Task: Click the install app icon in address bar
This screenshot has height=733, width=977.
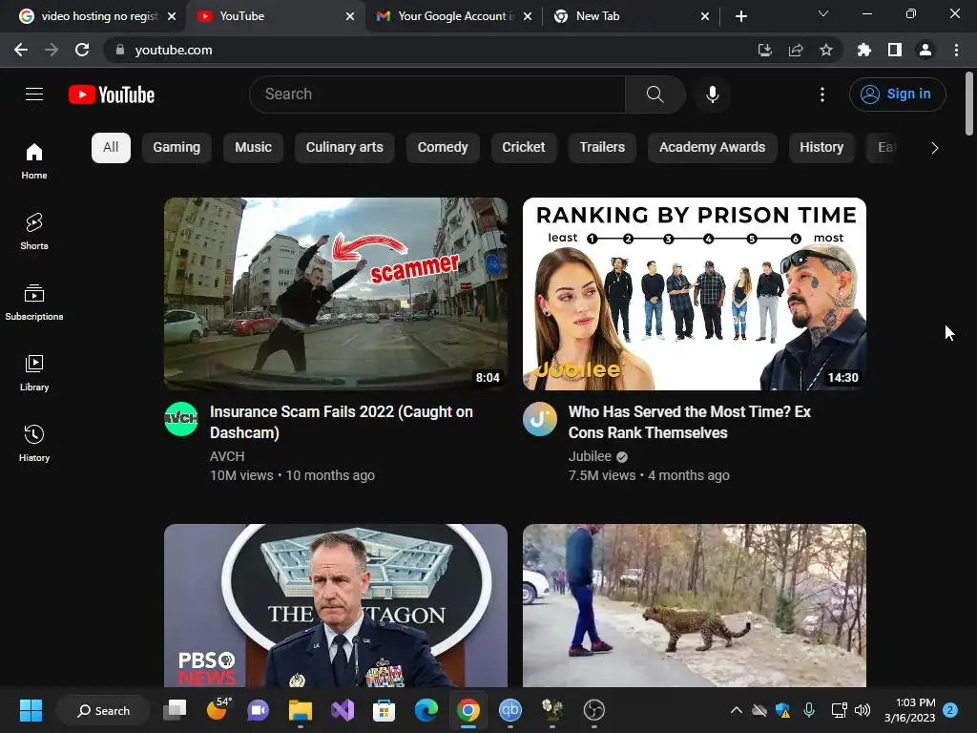Action: click(x=765, y=50)
